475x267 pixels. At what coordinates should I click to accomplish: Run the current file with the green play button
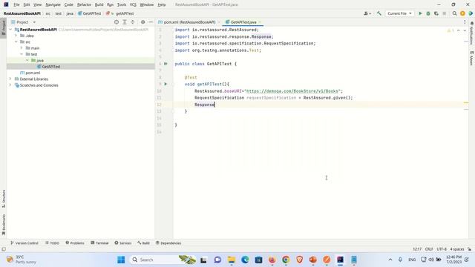(420, 13)
